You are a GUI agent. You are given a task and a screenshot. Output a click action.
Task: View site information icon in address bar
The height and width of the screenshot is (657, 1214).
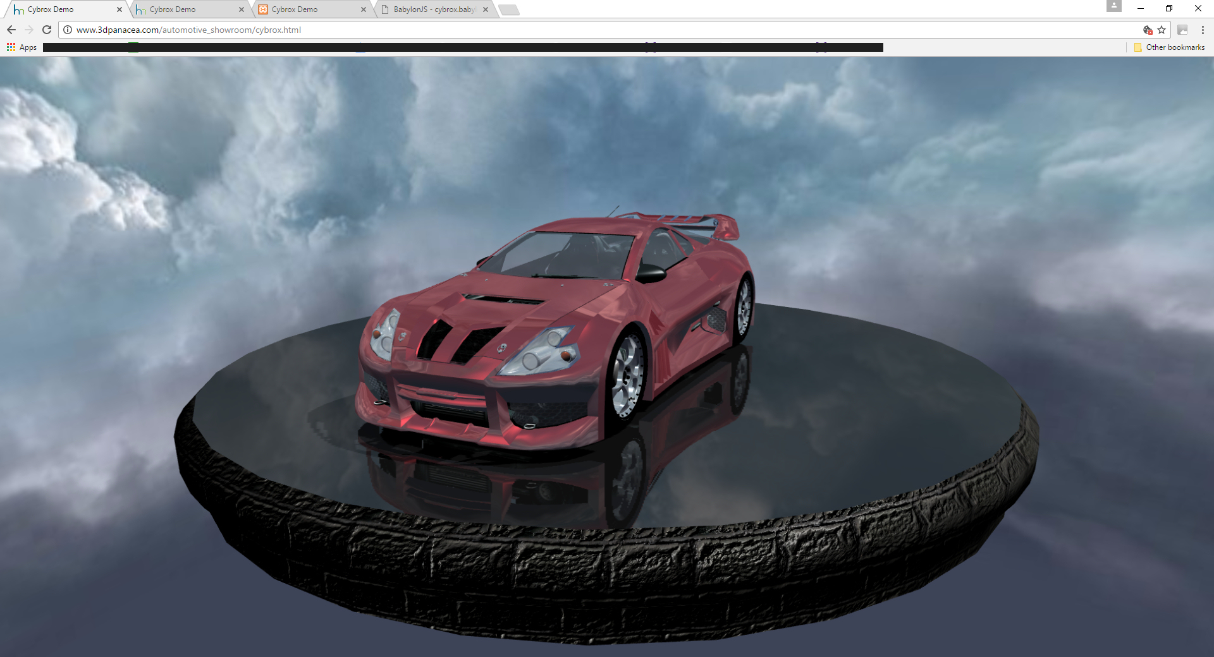(x=68, y=30)
